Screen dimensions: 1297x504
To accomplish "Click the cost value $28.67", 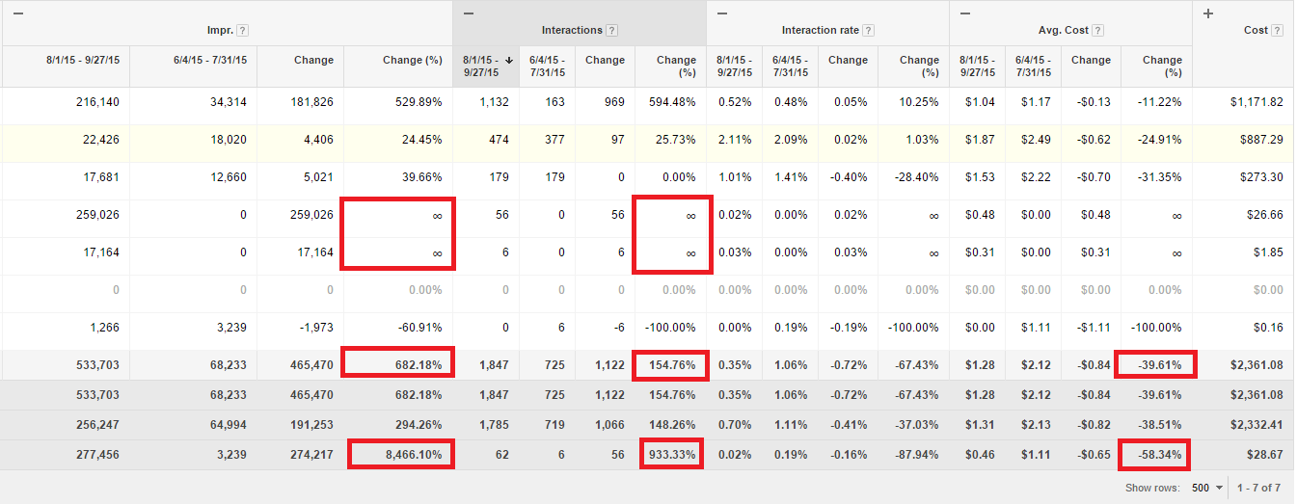I will (1265, 455).
